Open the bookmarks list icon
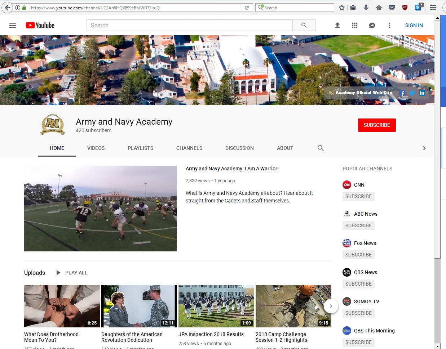 (353, 8)
